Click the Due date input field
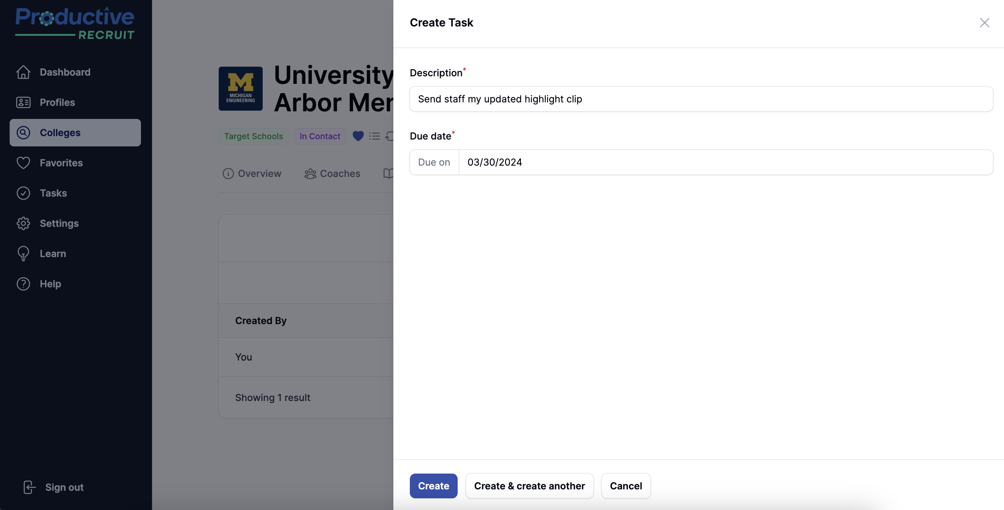Screen dimensions: 1004x510 tap(726, 162)
